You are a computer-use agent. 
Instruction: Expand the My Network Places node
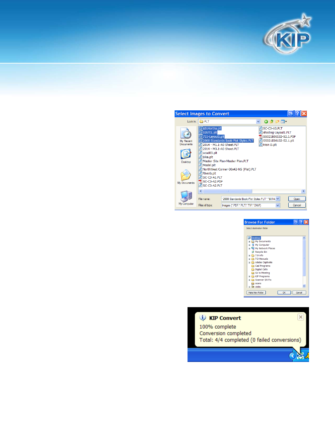[x=249, y=248]
